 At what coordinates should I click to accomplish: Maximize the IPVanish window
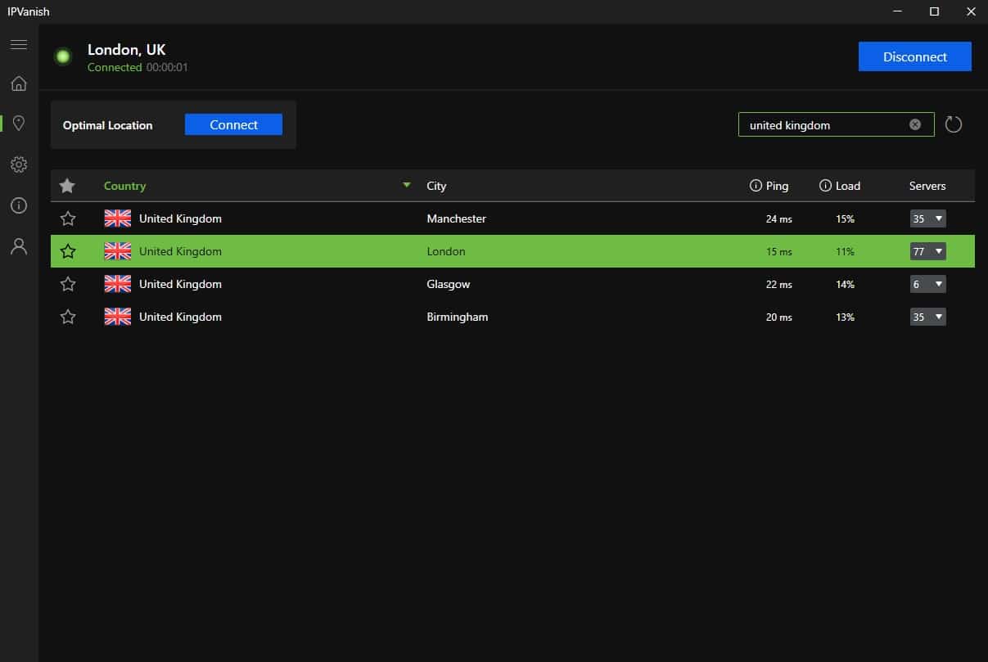pos(934,11)
